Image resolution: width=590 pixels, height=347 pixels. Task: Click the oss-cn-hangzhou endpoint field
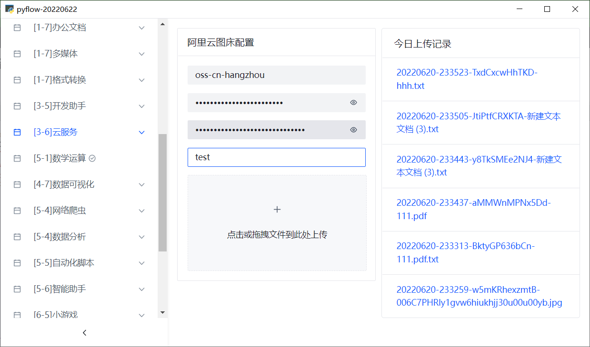tap(276, 75)
